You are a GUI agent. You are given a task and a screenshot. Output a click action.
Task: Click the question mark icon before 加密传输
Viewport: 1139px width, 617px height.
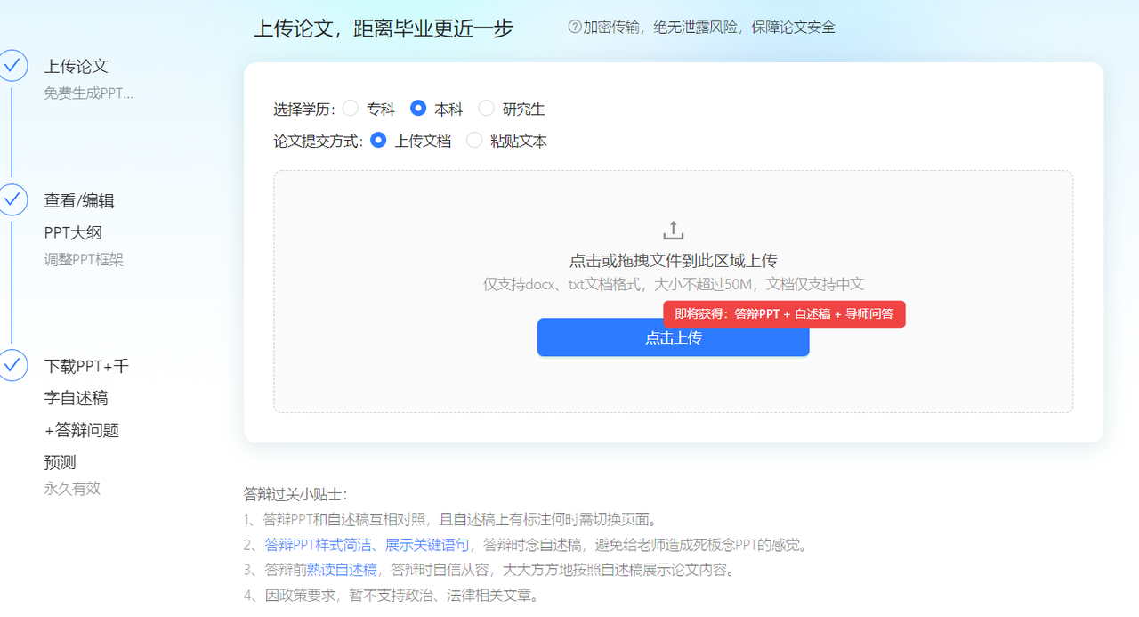[x=575, y=27]
